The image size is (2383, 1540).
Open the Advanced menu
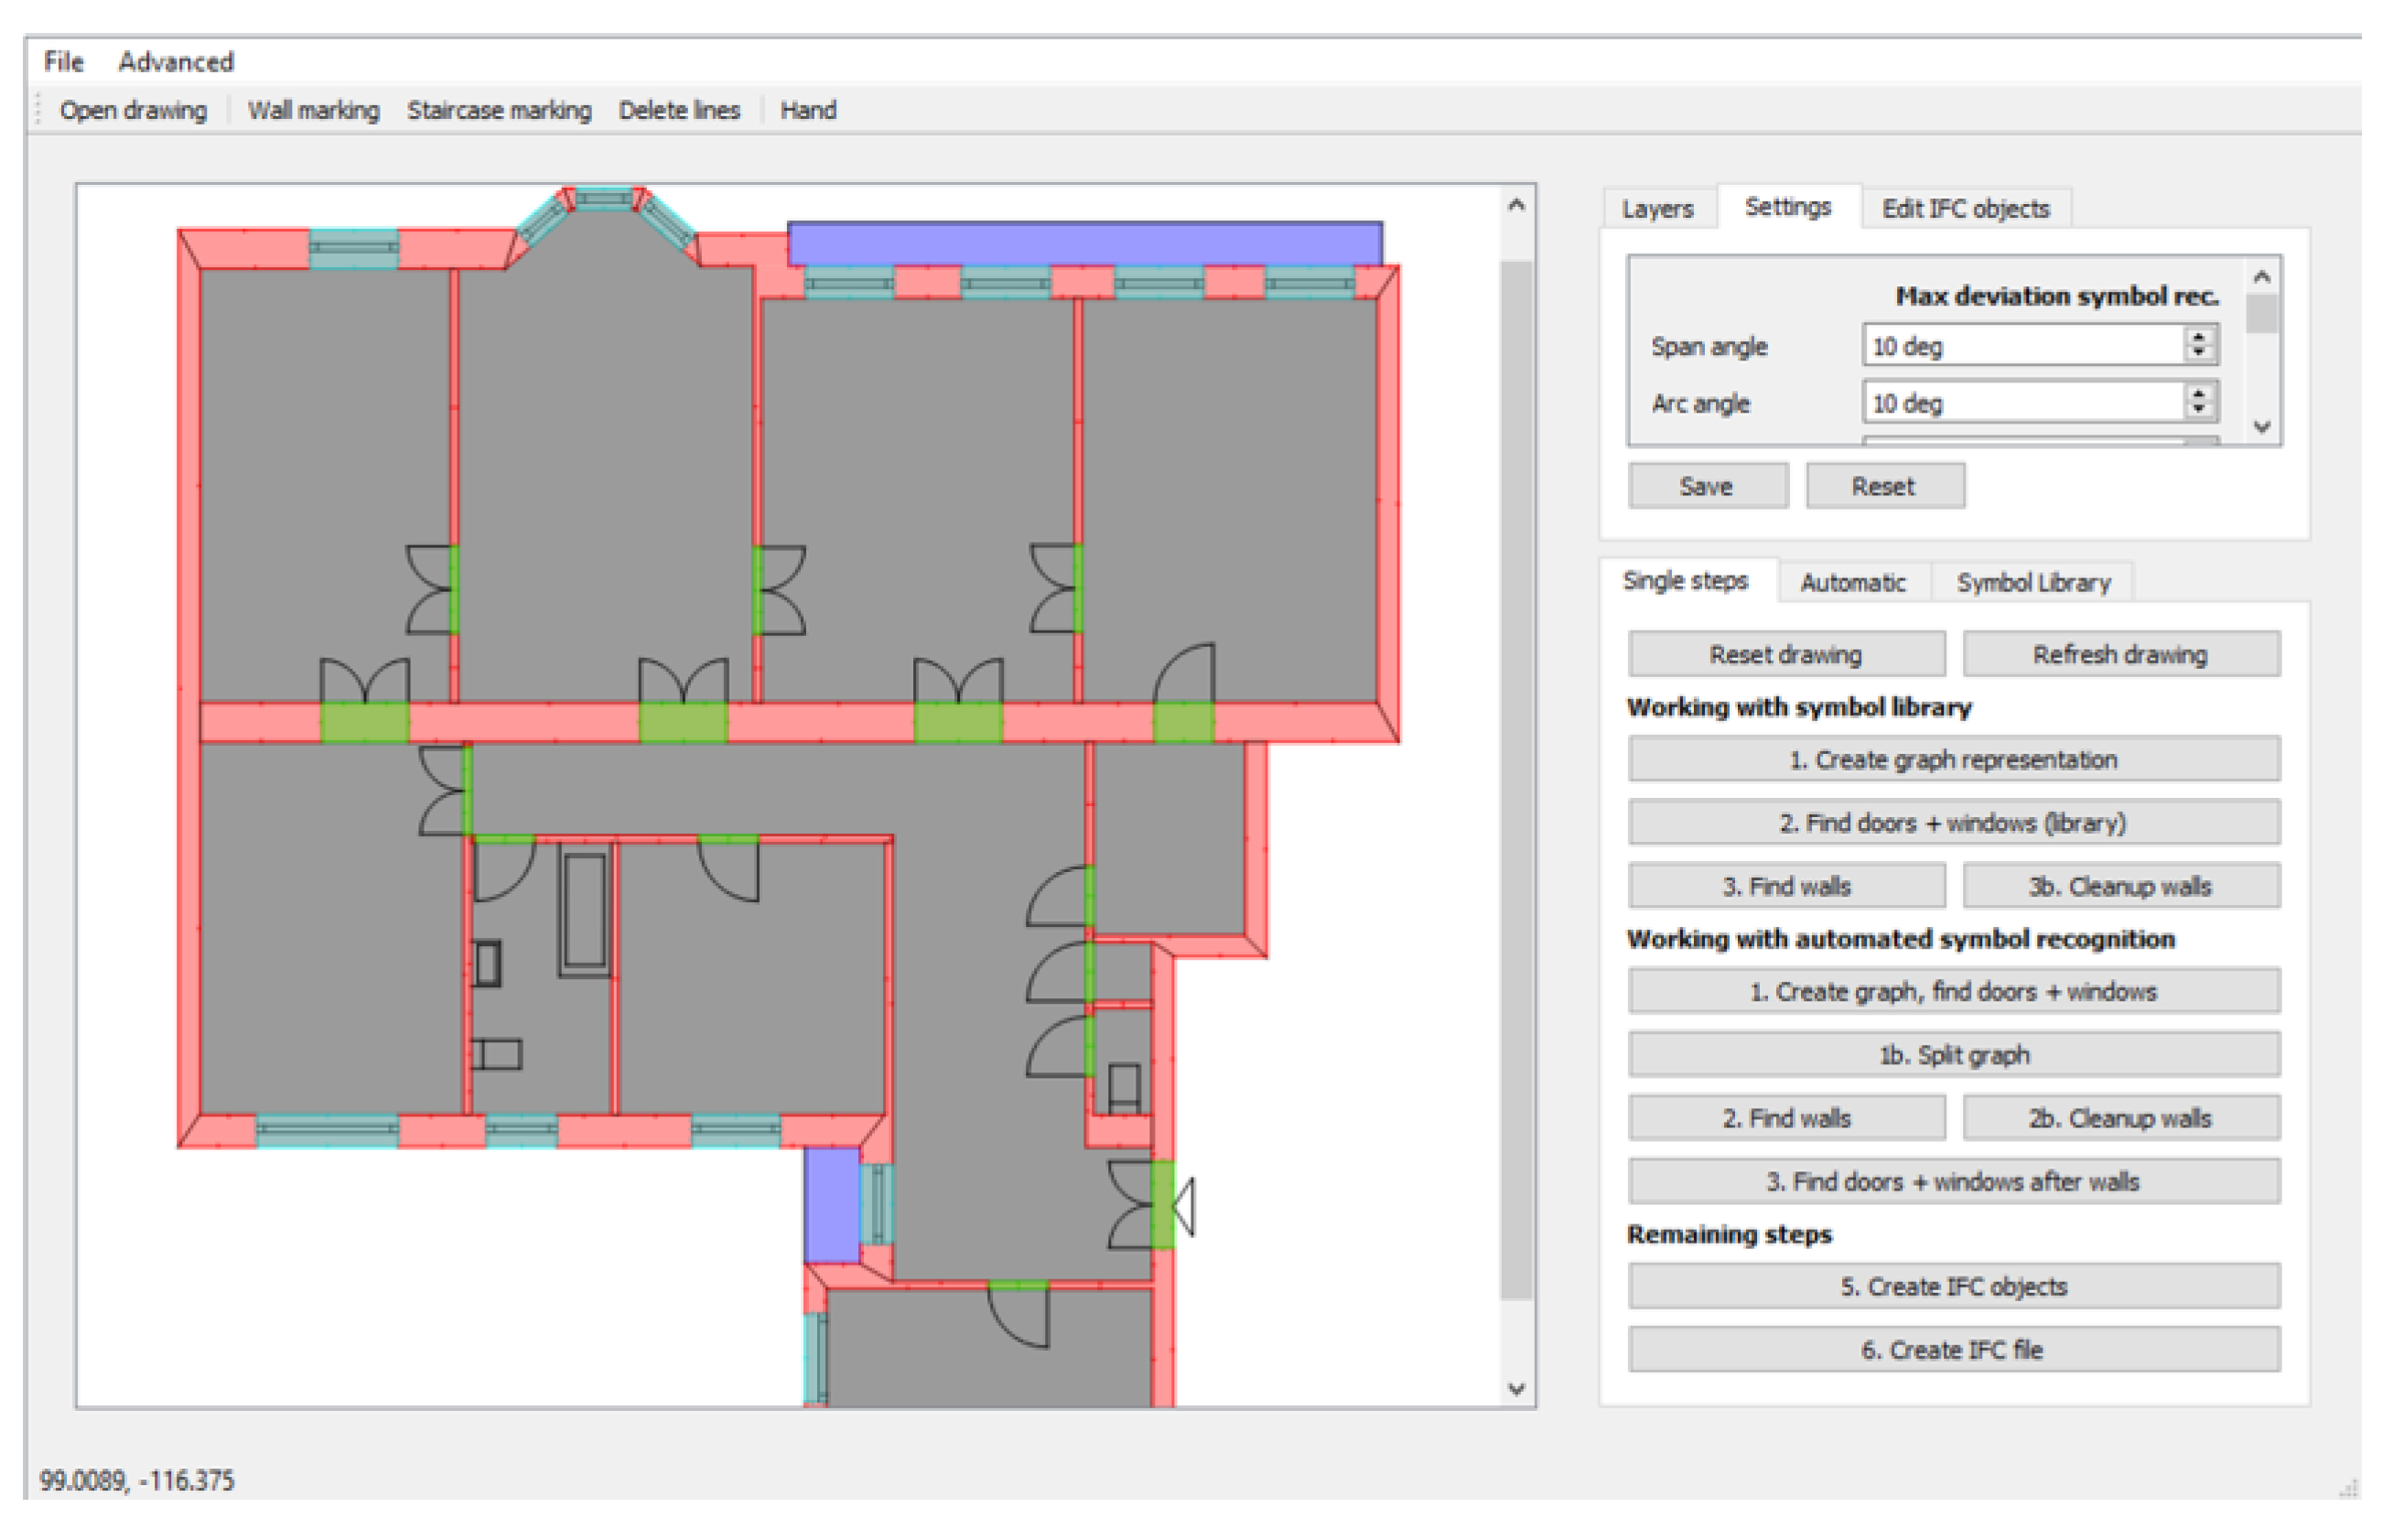coord(175,62)
